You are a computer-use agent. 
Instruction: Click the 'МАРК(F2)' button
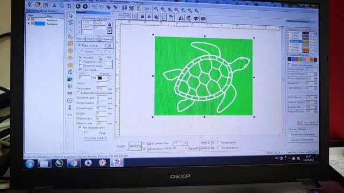[135, 146]
